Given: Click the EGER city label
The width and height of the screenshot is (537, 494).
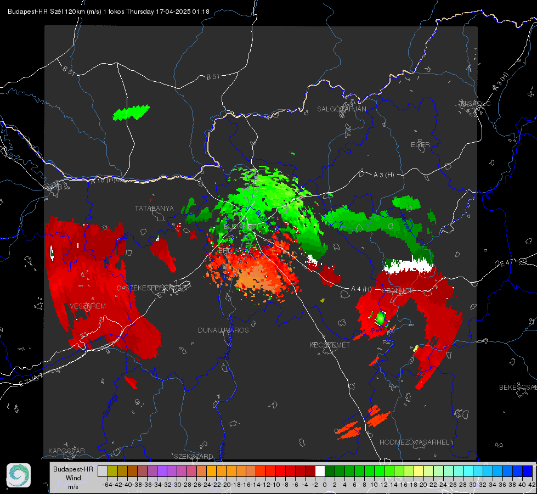Looking at the screenshot, I should tap(420, 145).
